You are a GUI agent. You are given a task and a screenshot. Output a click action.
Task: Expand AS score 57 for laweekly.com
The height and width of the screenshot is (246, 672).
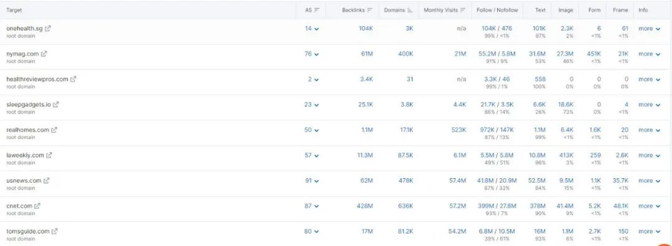tap(312, 155)
